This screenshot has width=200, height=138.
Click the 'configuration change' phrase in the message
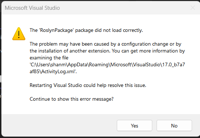click(x=145, y=44)
